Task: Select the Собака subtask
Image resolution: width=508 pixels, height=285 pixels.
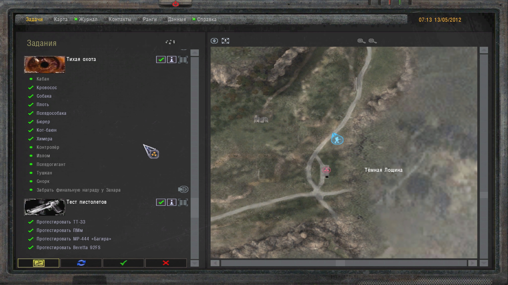Action: [x=44, y=96]
